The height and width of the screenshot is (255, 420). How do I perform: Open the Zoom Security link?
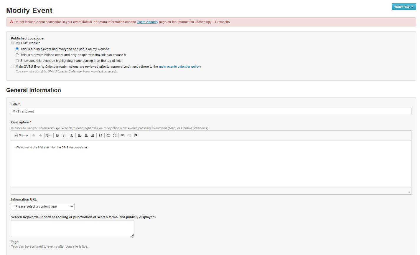(147, 22)
